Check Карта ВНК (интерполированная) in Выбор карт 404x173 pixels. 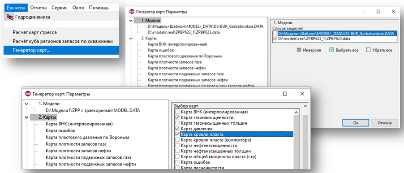click(177, 112)
